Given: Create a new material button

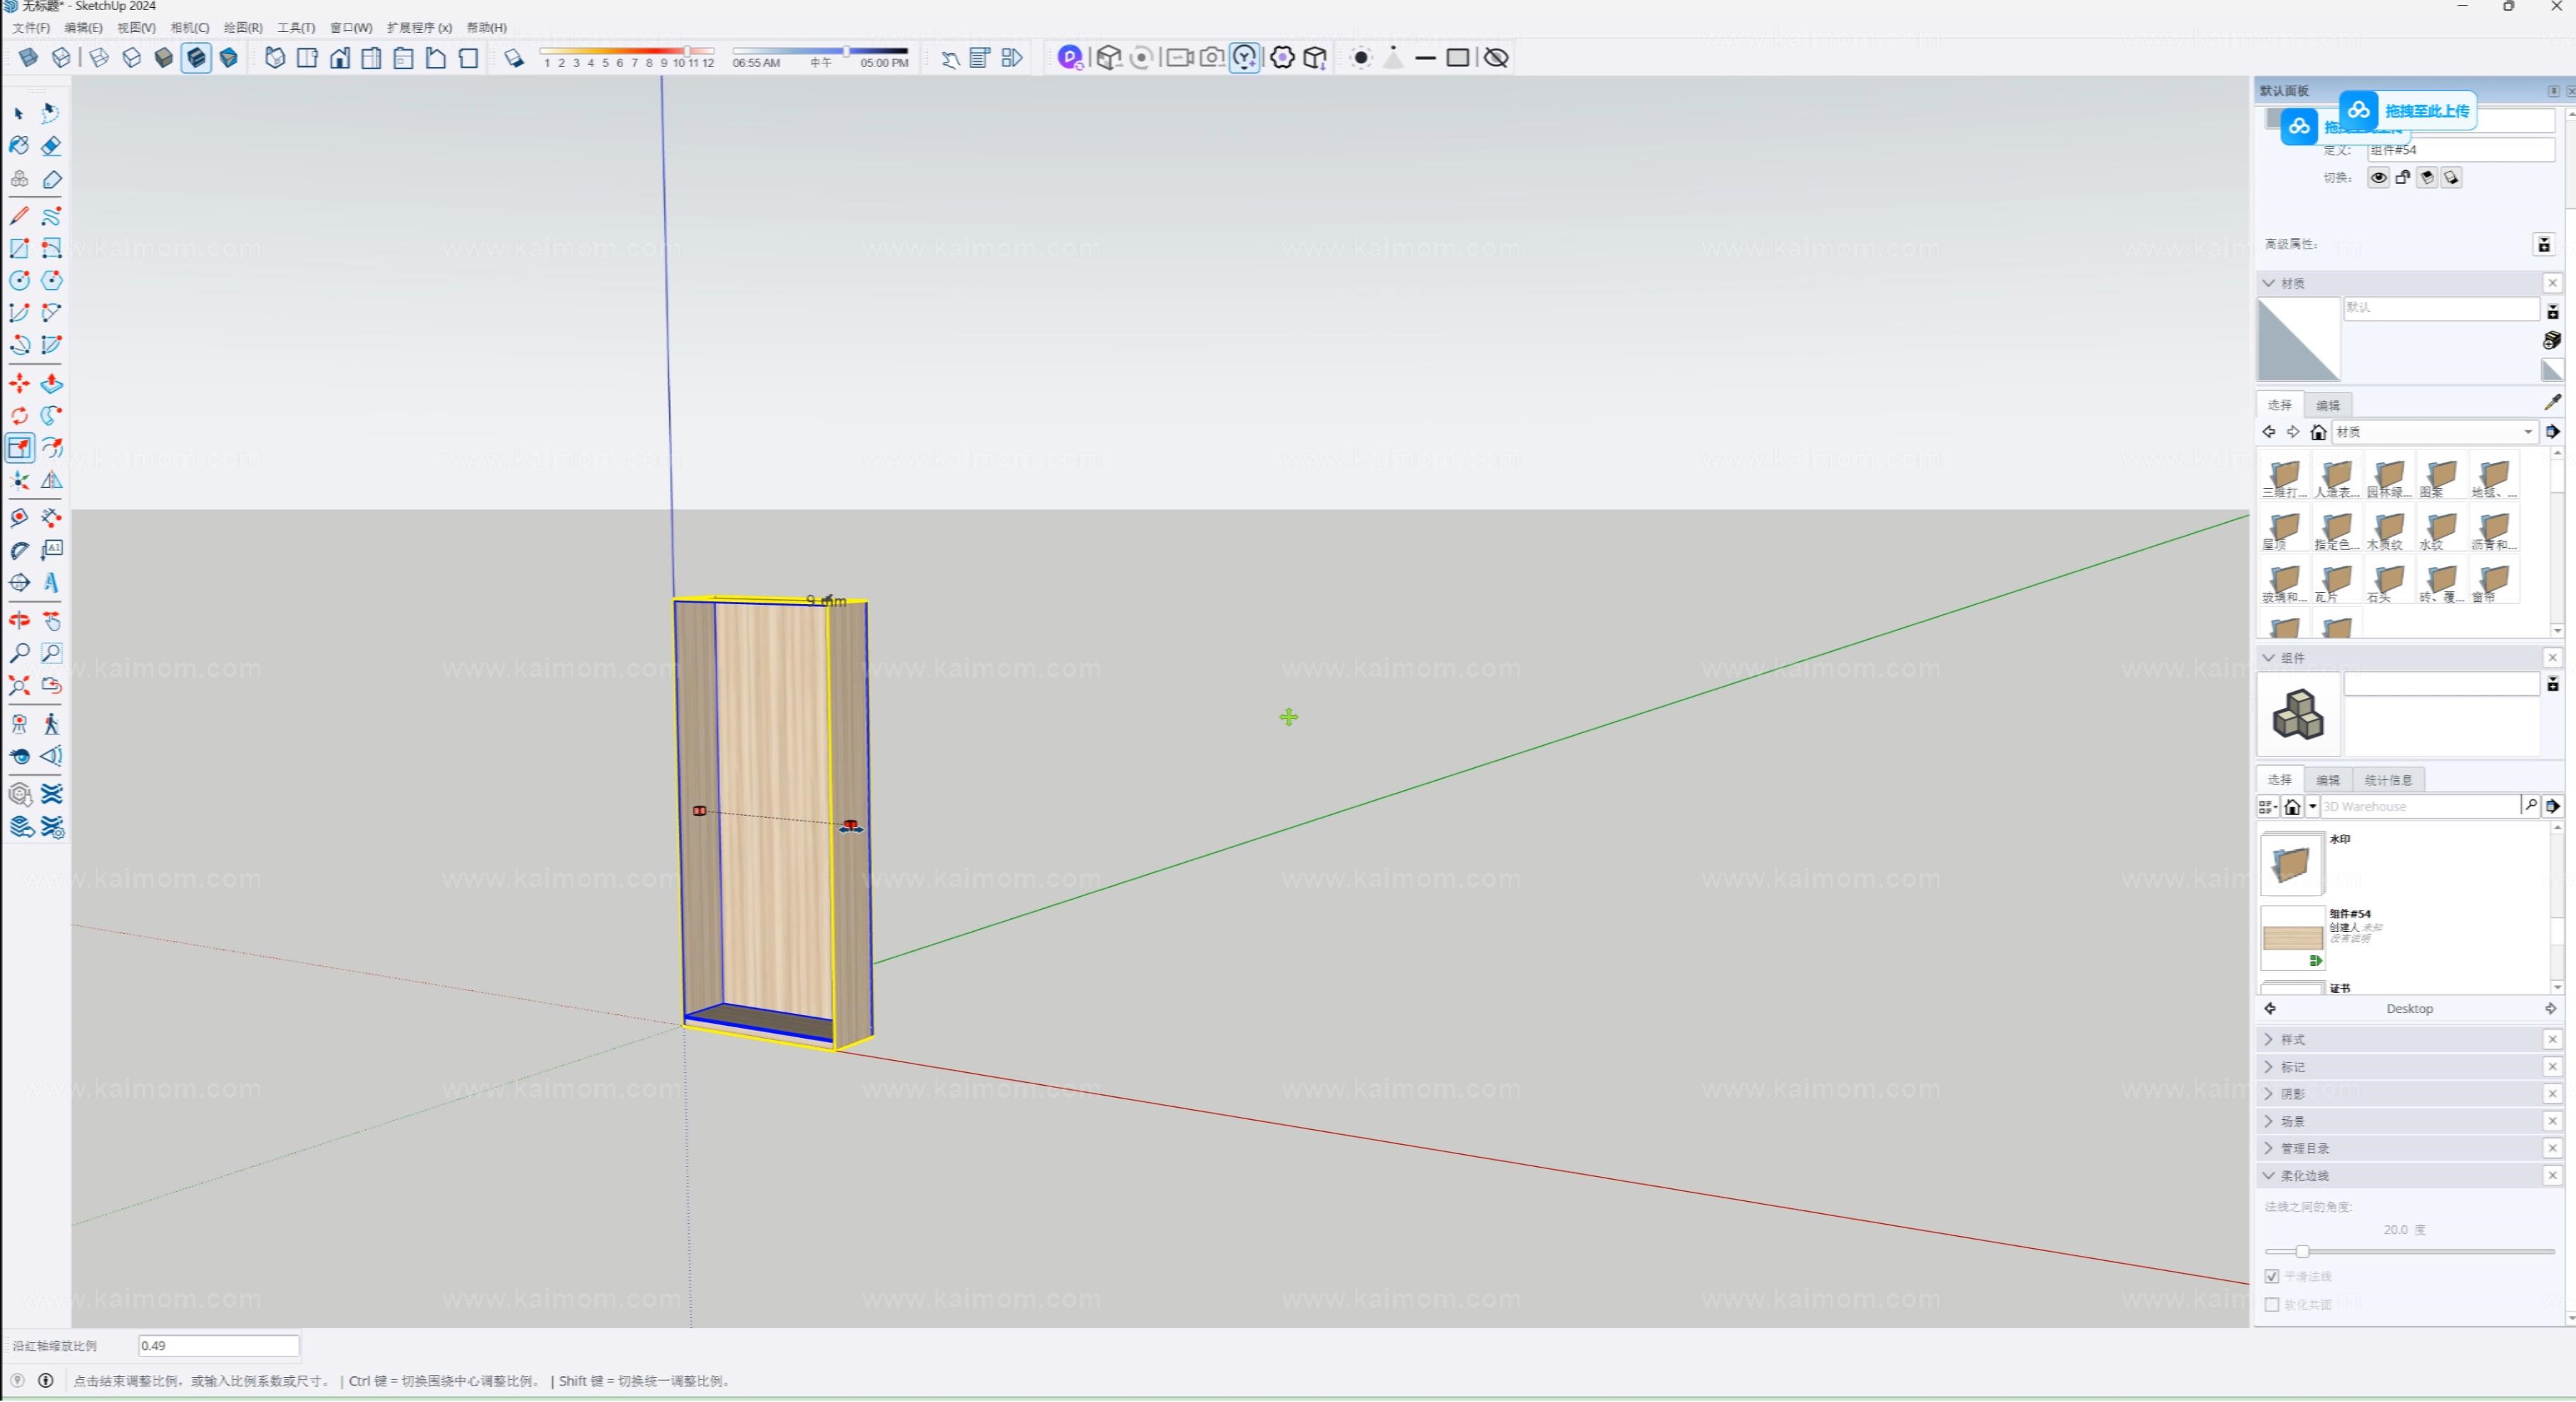Looking at the screenshot, I should tap(2552, 342).
